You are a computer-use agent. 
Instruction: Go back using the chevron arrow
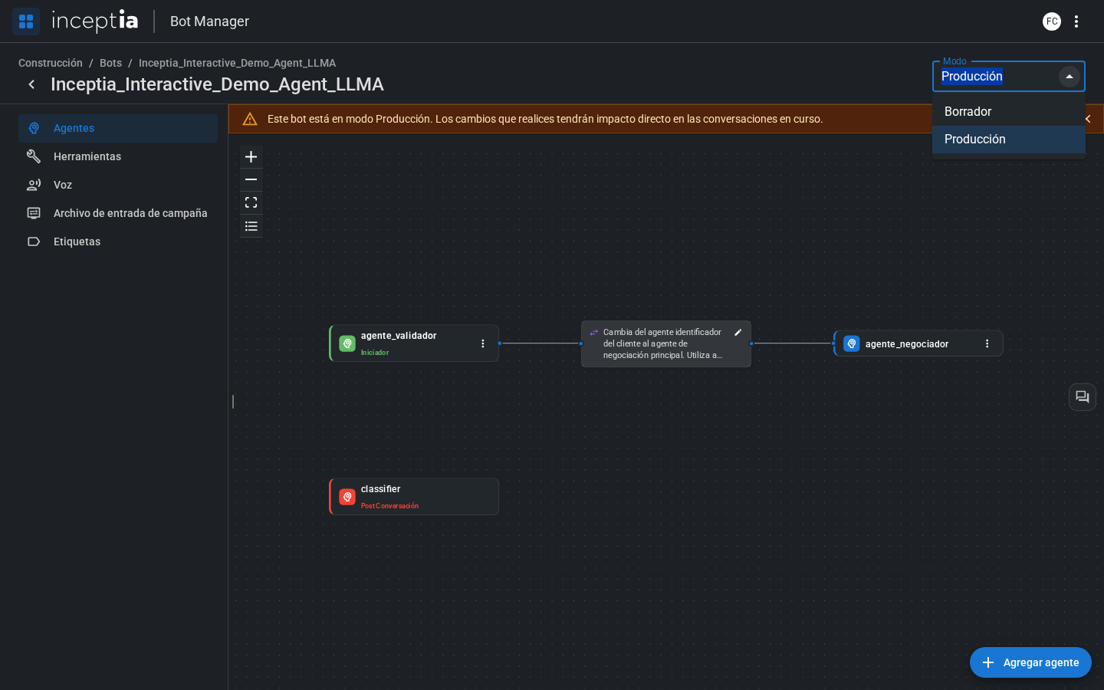tap(31, 84)
